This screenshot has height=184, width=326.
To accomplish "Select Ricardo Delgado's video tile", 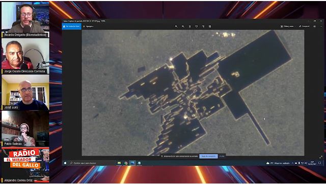I will pyautogui.click(x=25, y=19).
